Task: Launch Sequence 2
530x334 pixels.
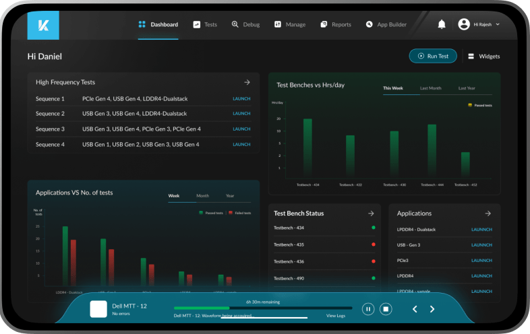Action: click(x=241, y=114)
